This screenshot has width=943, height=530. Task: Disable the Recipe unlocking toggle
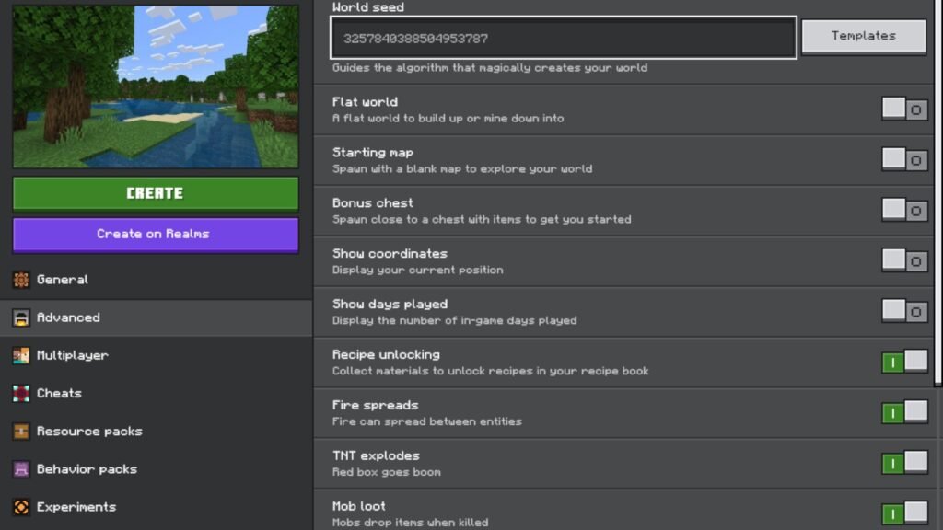pyautogui.click(x=904, y=362)
